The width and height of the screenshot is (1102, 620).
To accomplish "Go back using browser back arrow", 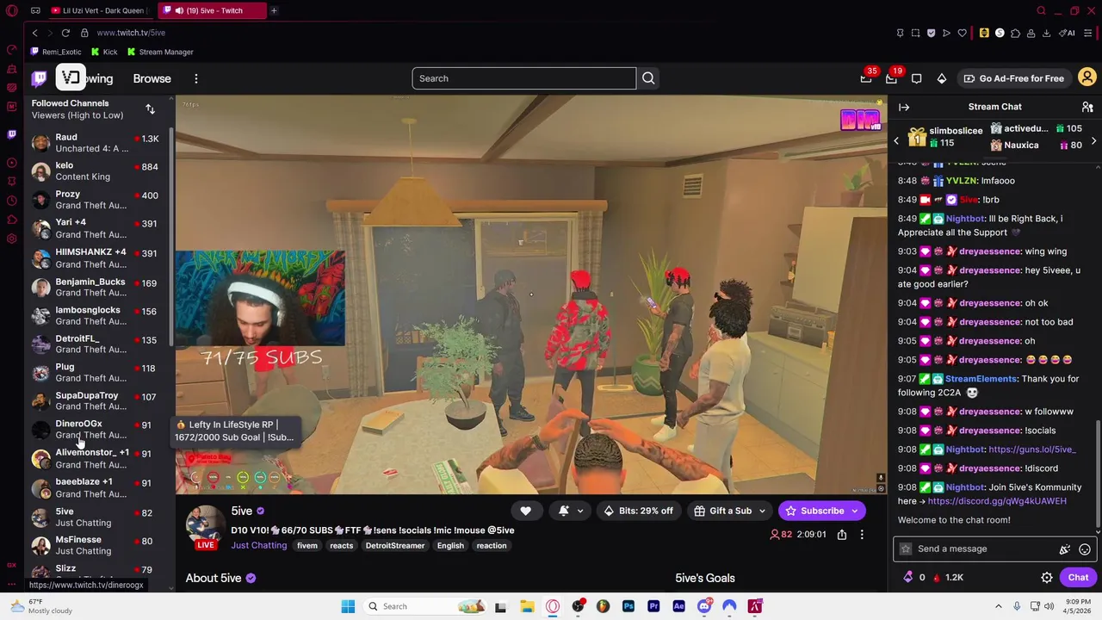I will pyautogui.click(x=34, y=33).
